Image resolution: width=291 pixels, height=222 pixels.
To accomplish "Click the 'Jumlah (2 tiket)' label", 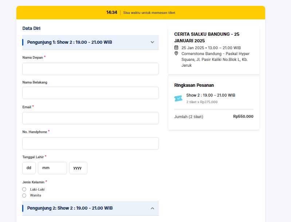I will tap(189, 117).
